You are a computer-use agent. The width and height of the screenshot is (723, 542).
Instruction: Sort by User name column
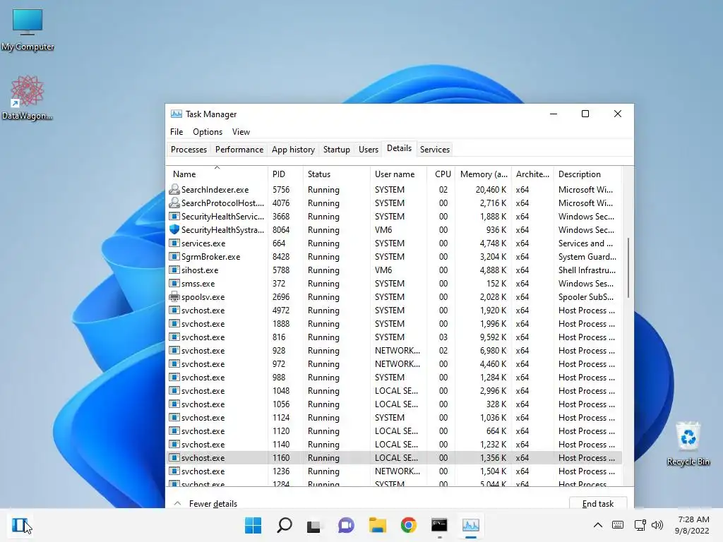point(398,174)
